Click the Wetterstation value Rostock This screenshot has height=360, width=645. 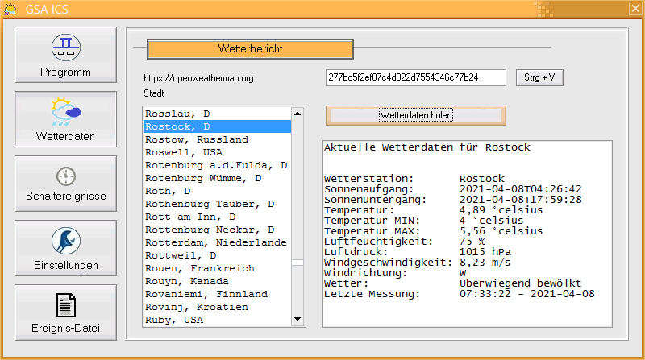click(481, 179)
